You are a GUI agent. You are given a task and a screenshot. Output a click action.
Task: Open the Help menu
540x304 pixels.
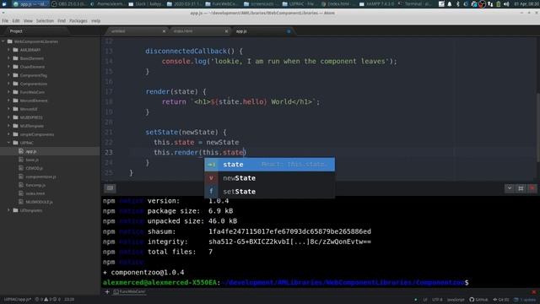point(95,21)
